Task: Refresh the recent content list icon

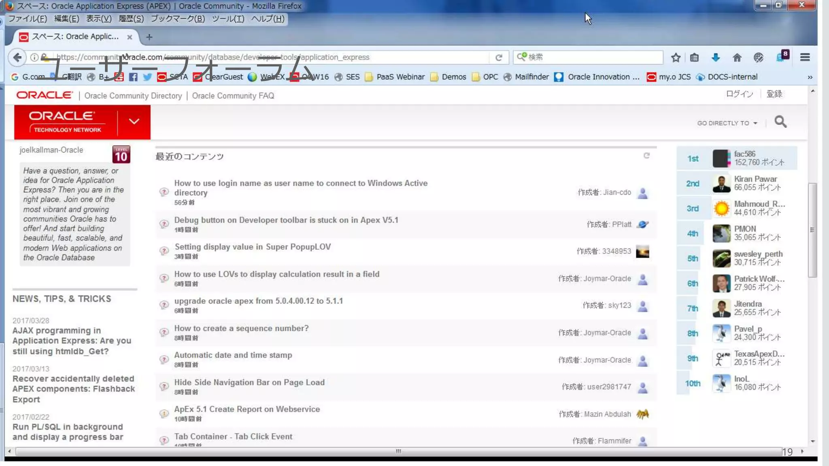Action: tap(646, 156)
